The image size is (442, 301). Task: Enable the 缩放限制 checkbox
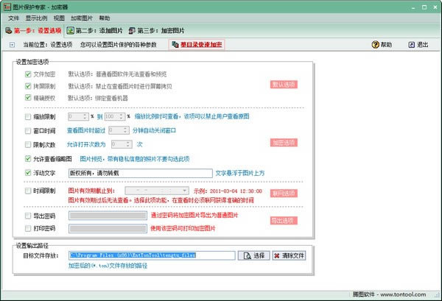tap(28, 116)
